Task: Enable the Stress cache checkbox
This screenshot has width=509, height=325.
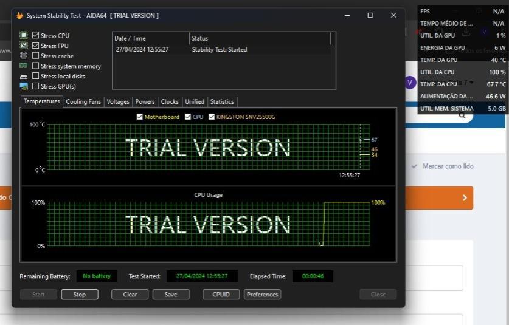Action: coord(36,56)
